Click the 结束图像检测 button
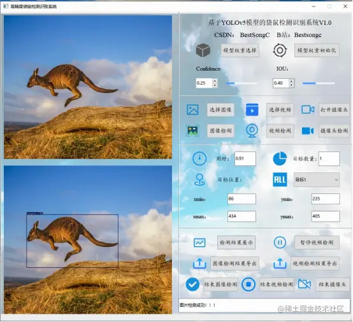 pos(220,284)
